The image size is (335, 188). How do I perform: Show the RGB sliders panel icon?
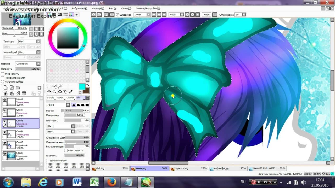click(54, 15)
